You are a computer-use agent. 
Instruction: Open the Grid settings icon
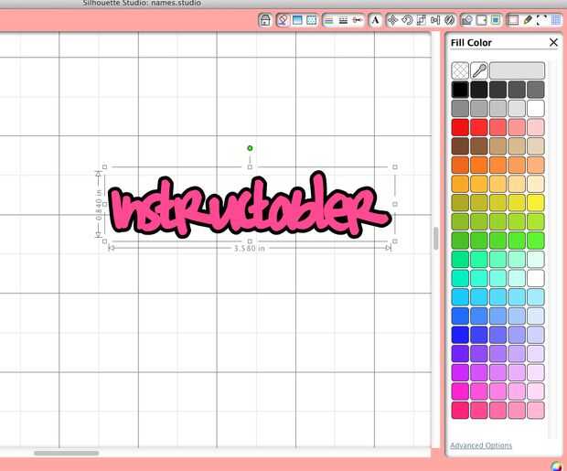556,20
